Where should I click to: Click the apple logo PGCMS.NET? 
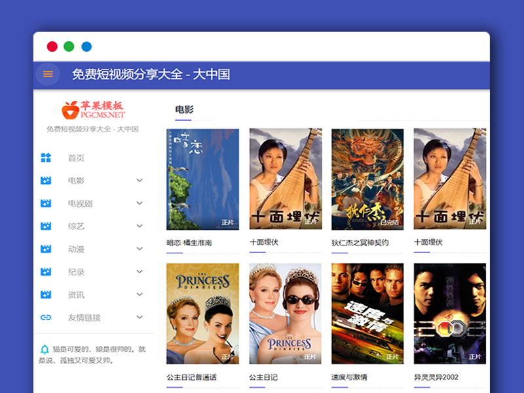(x=93, y=110)
